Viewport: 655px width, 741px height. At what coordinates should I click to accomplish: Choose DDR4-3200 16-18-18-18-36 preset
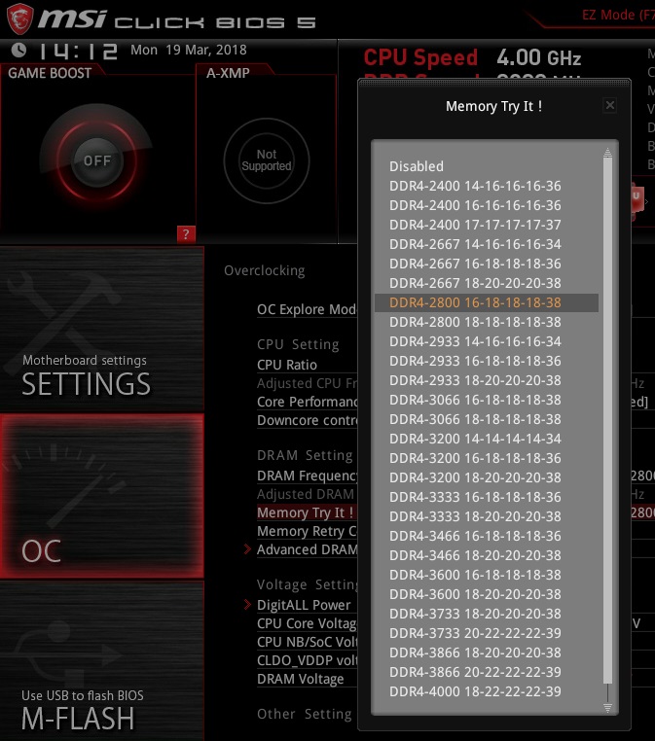[475, 458]
